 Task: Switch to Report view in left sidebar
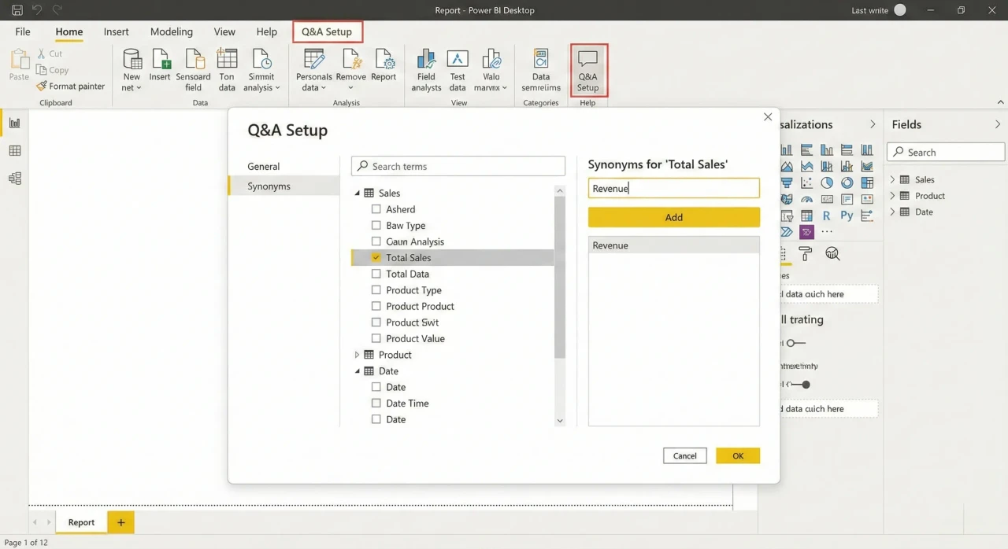(x=14, y=123)
